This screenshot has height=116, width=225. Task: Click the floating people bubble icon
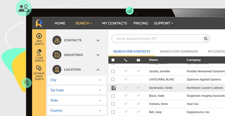24,8
